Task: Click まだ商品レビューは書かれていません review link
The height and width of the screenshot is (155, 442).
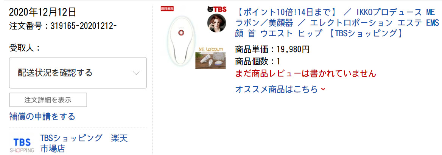Action: pyautogui.click(x=305, y=73)
